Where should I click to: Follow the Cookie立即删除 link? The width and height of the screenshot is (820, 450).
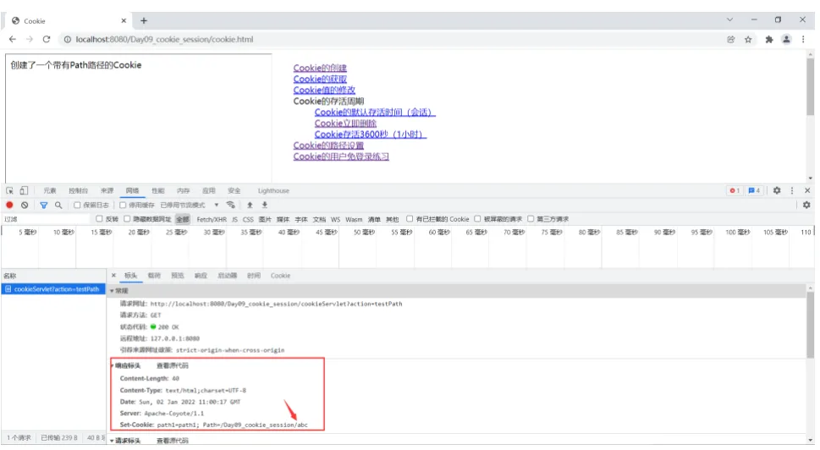tap(345, 123)
